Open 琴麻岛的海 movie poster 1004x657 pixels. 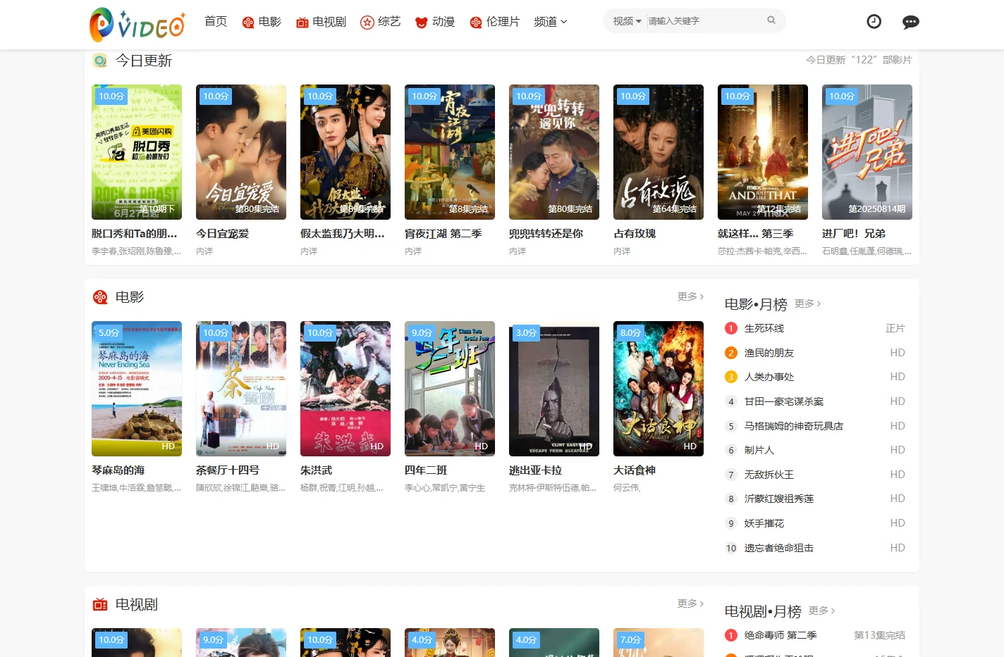click(137, 389)
